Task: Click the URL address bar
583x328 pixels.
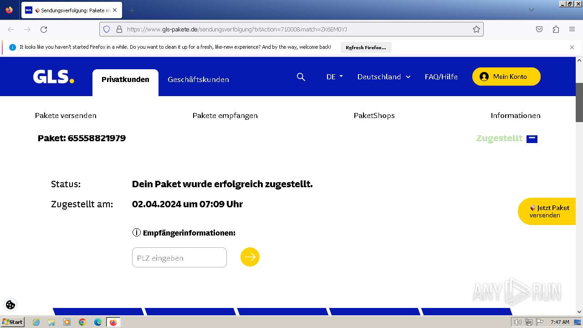Action: tap(291, 29)
